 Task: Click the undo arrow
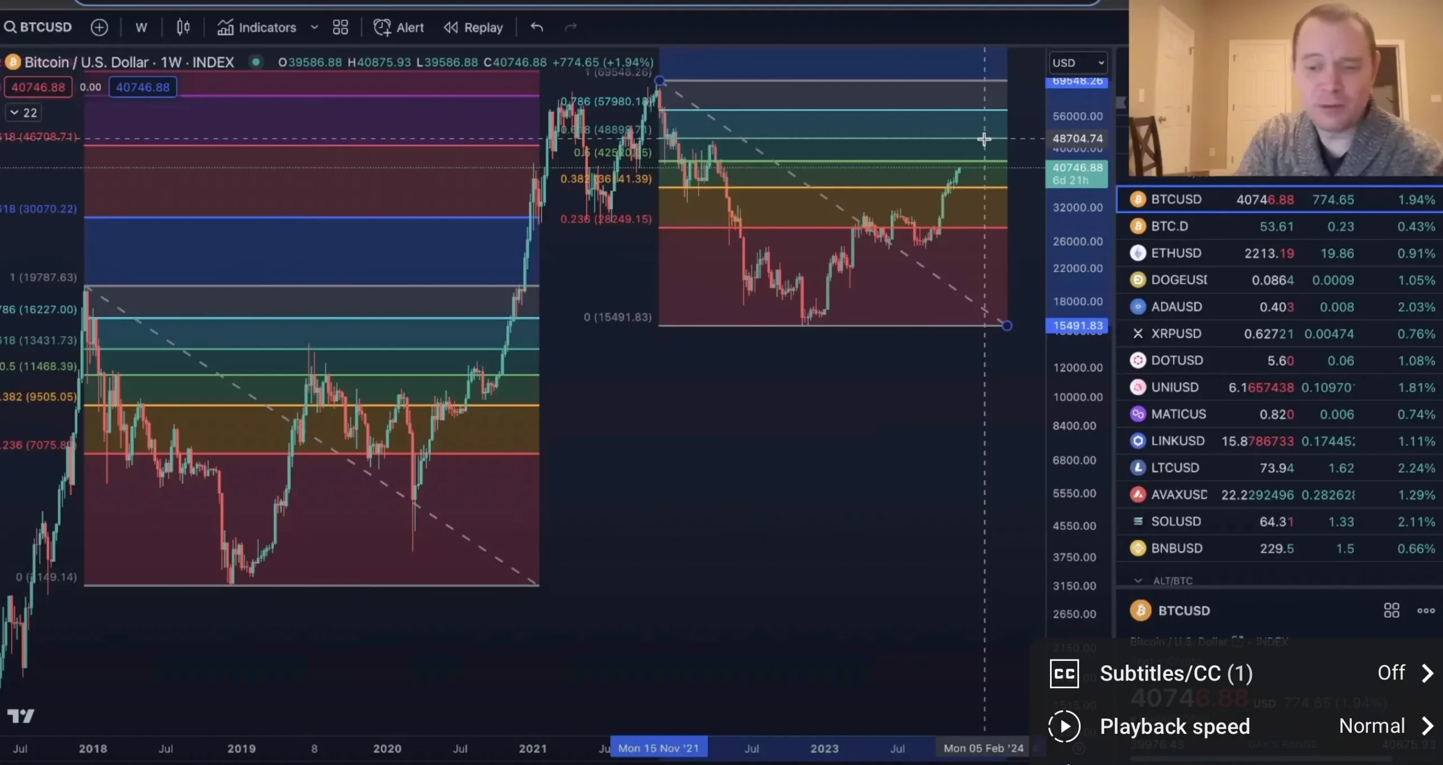tap(537, 27)
